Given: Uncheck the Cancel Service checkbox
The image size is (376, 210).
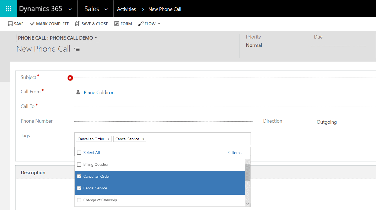Looking at the screenshot, I should pyautogui.click(x=79, y=188).
